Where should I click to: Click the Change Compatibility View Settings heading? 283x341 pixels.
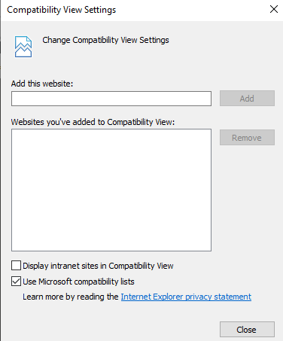click(105, 40)
